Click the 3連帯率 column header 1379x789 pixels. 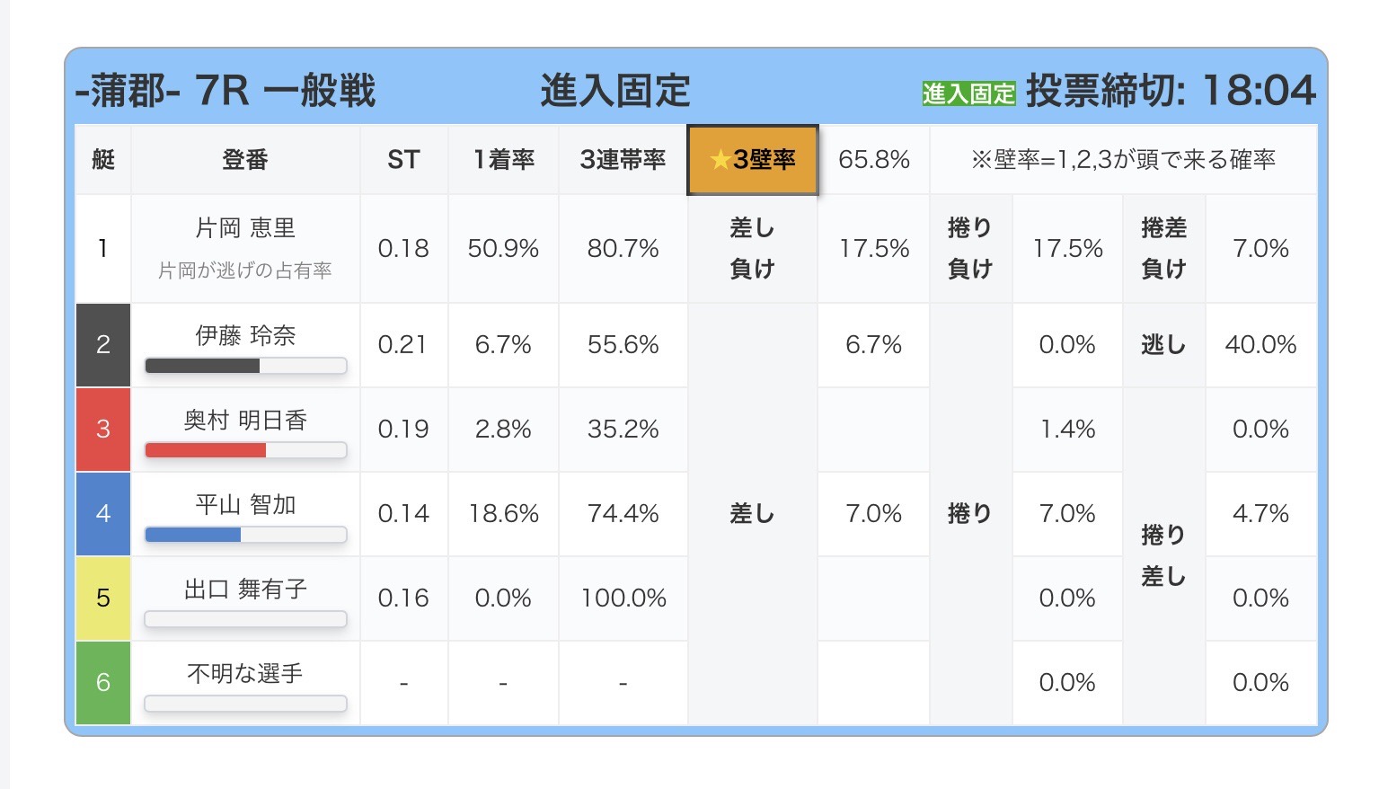pos(623,160)
